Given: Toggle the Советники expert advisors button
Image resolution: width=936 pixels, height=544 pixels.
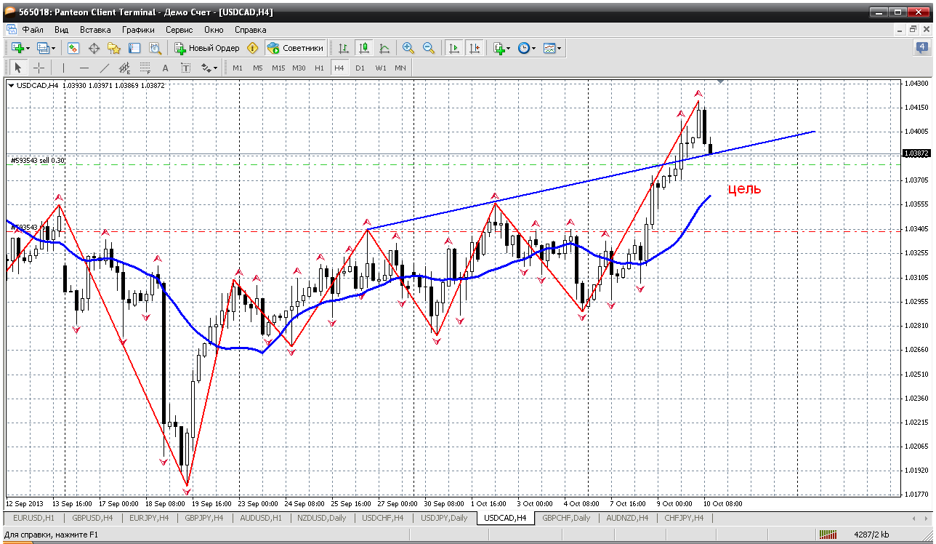Looking at the screenshot, I should (295, 48).
